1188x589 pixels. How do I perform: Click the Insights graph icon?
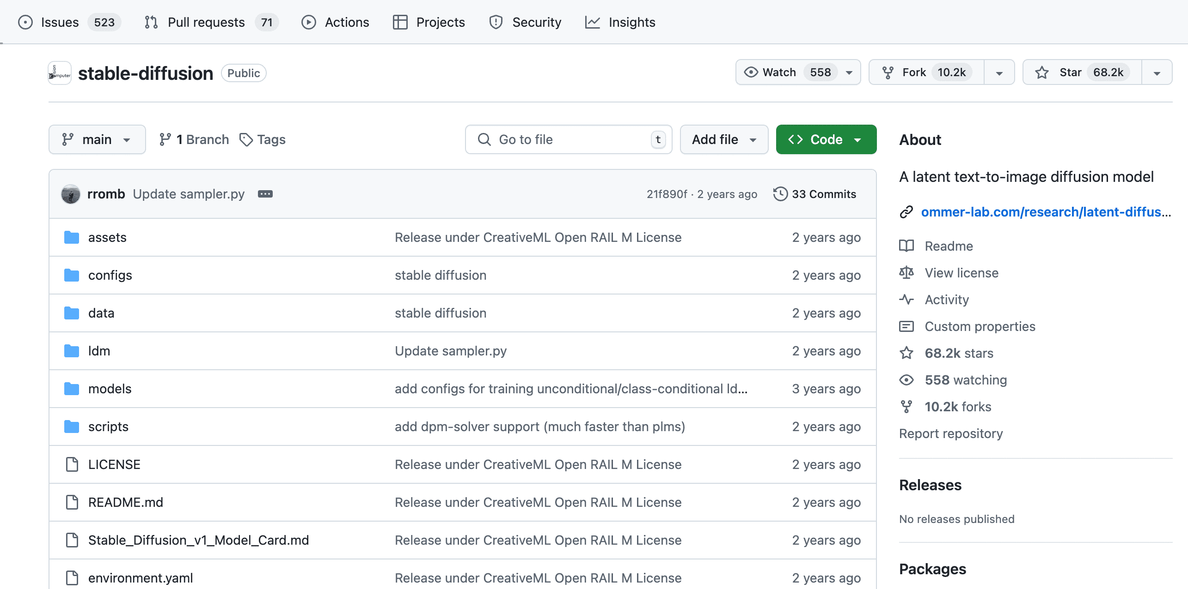(593, 22)
